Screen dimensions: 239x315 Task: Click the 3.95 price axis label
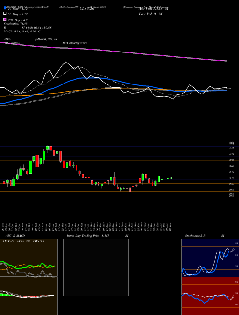[x=232, y=160]
